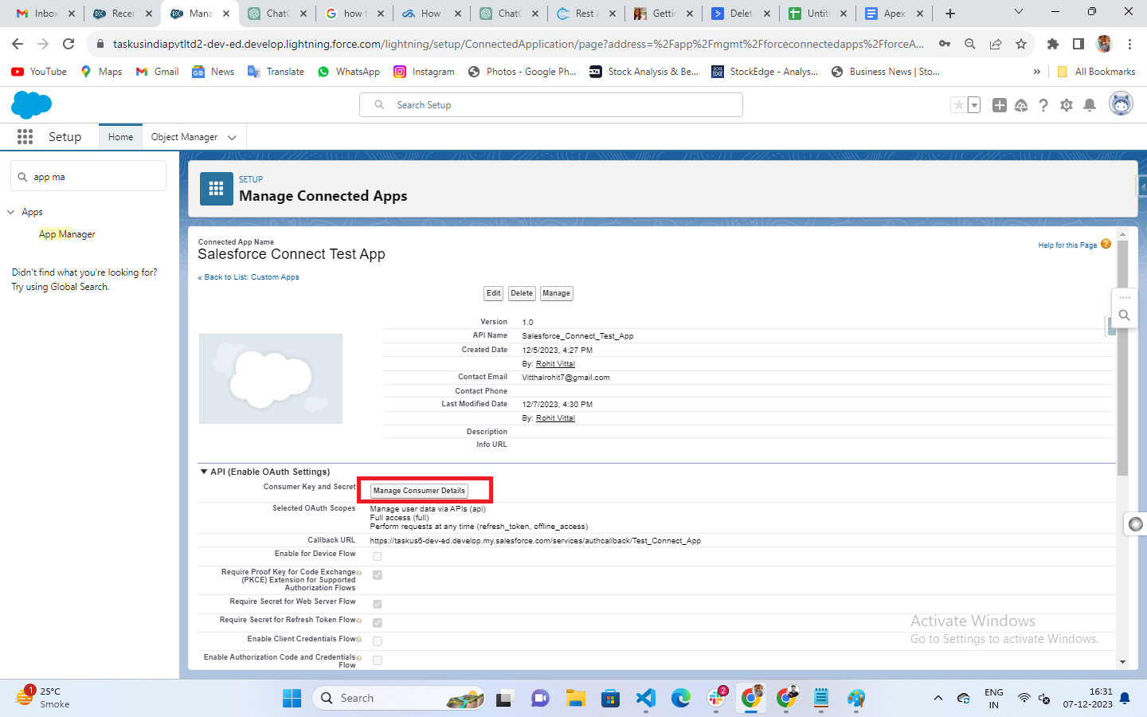Open the Chrome zoom magnifier icon
Image resolution: width=1147 pixels, height=717 pixels.
pyautogui.click(x=970, y=44)
